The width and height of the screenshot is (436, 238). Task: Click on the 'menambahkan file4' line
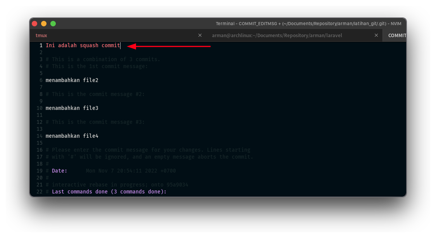[x=72, y=136]
